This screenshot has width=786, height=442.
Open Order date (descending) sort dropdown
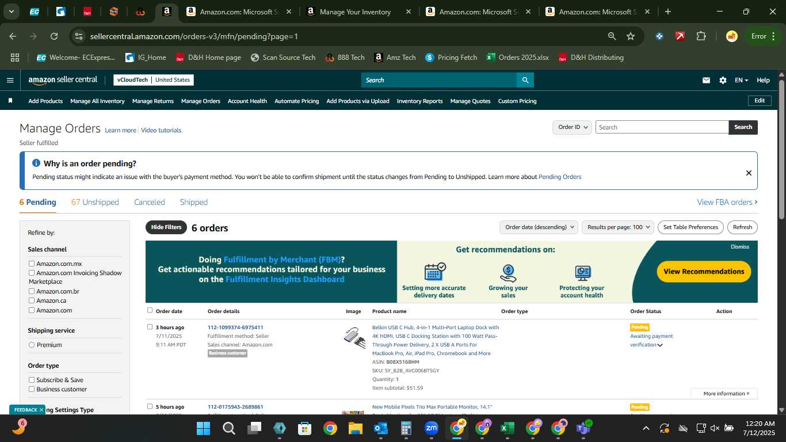[539, 227]
